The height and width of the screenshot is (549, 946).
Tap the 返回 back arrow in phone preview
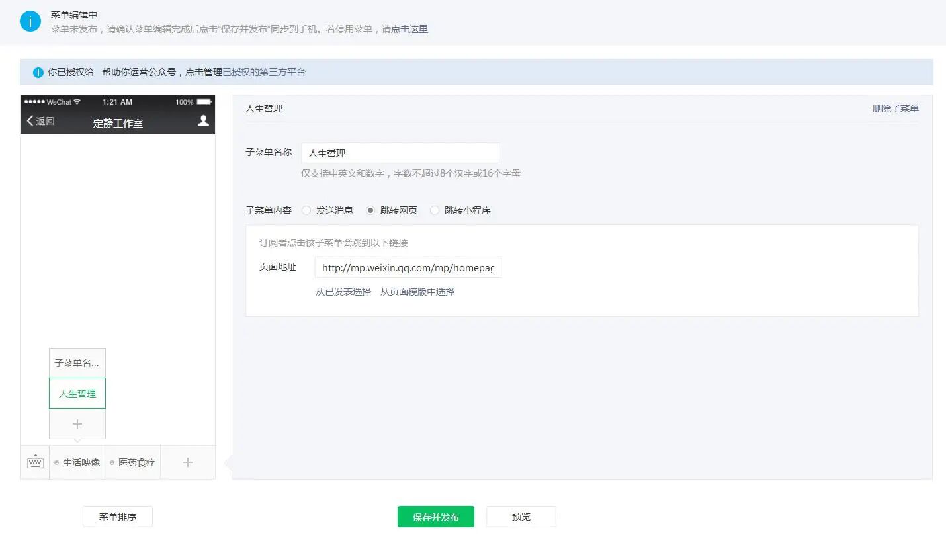[x=40, y=121]
